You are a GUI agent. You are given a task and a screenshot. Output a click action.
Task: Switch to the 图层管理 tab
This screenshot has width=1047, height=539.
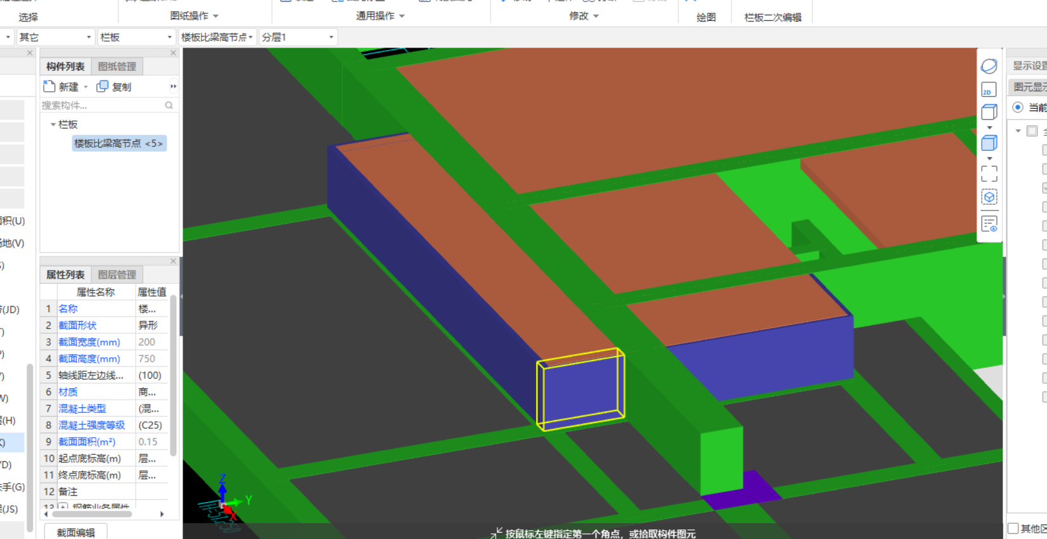coord(117,274)
